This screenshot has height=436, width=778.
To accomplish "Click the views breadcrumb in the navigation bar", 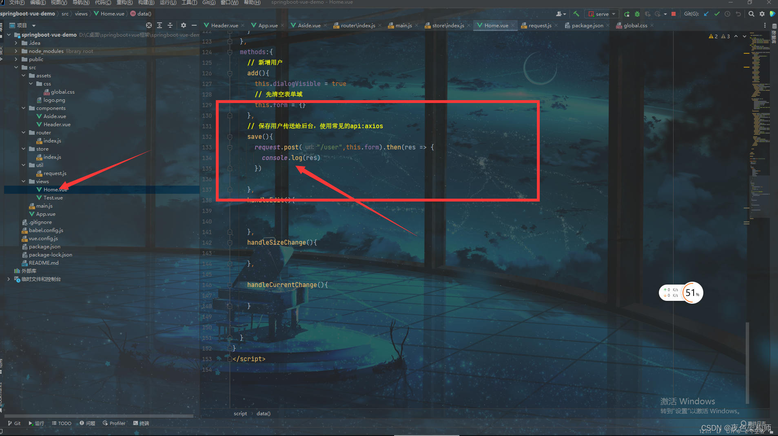I will point(81,14).
